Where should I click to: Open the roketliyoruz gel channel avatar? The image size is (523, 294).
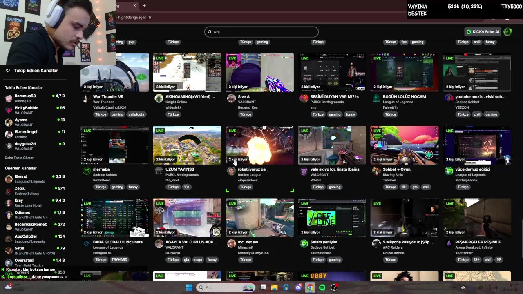pos(231,171)
